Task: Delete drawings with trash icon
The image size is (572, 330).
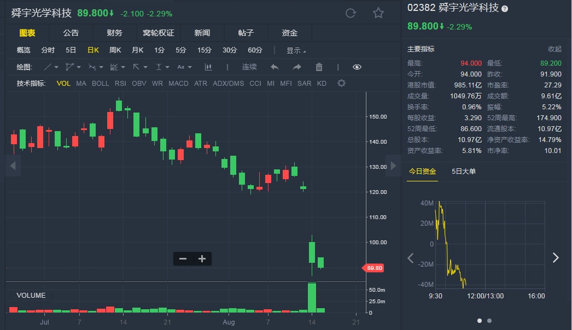Action: click(319, 67)
